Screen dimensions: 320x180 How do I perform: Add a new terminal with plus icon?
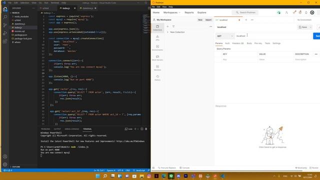click(135, 129)
